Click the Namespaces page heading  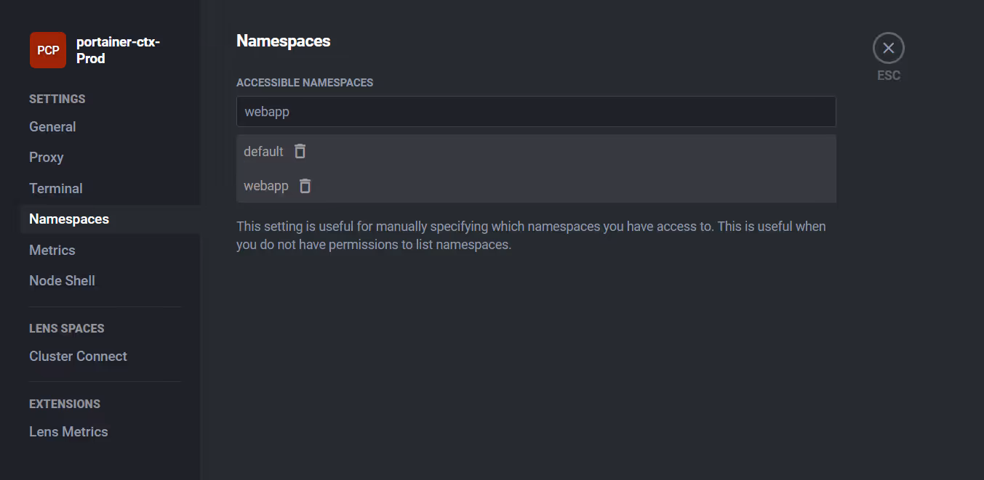[284, 41]
